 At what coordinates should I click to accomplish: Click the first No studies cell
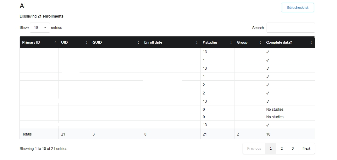coord(275,109)
